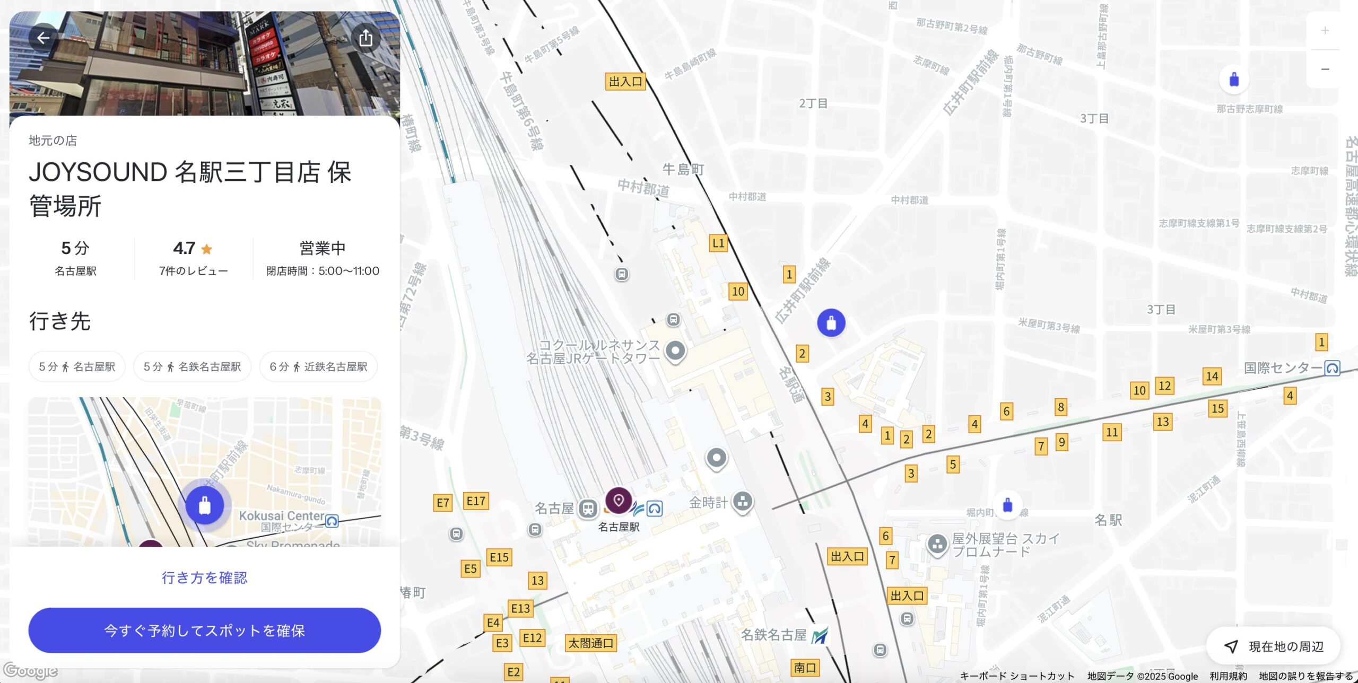Open the share icon on the photo
Viewport: 1358px width, 683px height.
(365, 38)
